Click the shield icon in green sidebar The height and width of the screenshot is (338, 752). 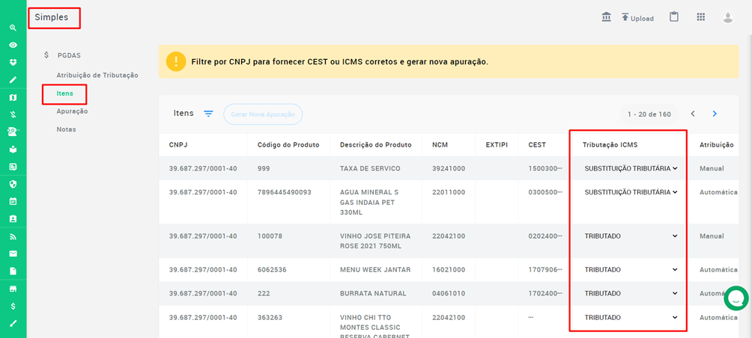pyautogui.click(x=13, y=184)
